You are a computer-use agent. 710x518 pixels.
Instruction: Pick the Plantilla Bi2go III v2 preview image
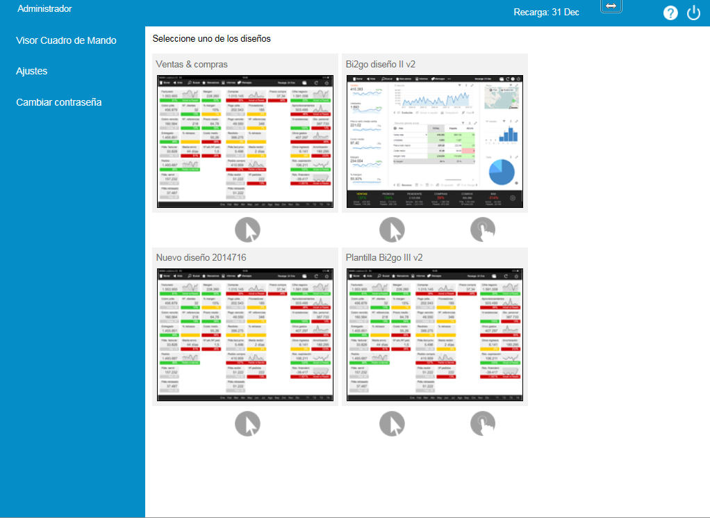434,334
